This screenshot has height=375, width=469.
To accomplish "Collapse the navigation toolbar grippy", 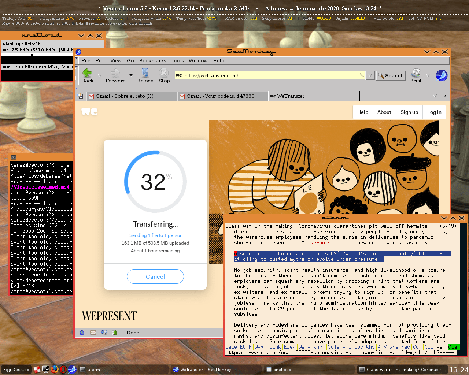I will (x=77, y=75).
